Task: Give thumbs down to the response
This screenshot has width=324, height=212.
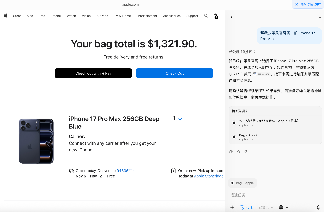Action: point(246,152)
